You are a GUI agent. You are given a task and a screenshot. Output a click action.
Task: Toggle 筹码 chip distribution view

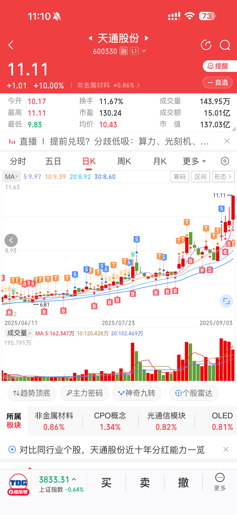point(180,177)
